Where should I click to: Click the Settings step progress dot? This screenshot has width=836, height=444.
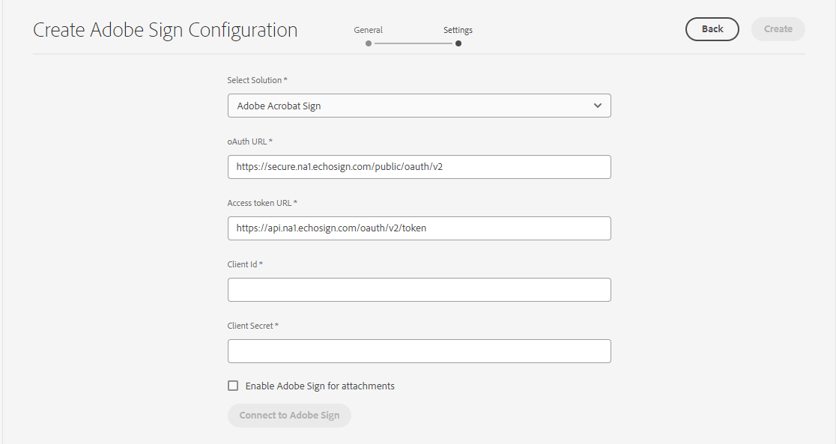458,43
